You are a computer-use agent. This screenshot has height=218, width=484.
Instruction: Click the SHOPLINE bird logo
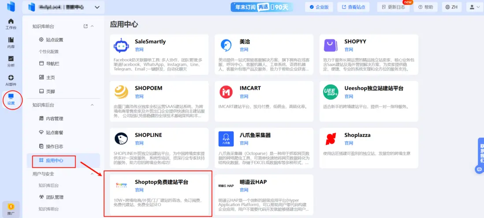(x=121, y=139)
